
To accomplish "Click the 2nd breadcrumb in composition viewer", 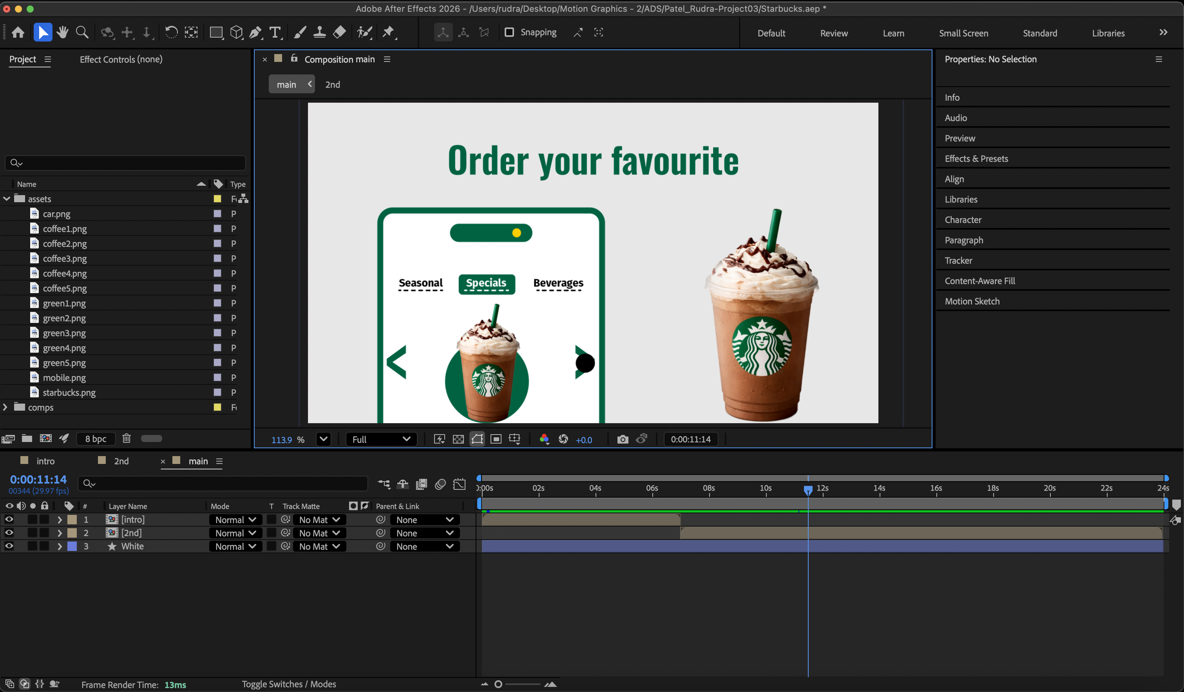I will pyautogui.click(x=333, y=85).
